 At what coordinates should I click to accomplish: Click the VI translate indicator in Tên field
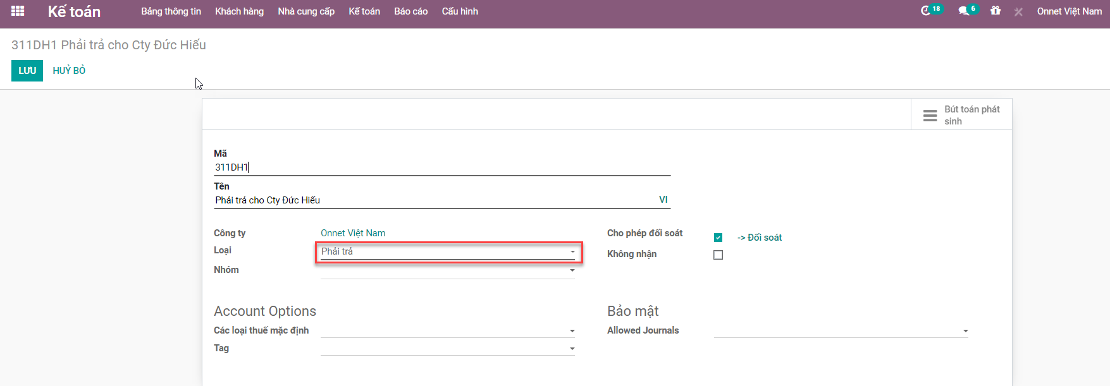(663, 200)
